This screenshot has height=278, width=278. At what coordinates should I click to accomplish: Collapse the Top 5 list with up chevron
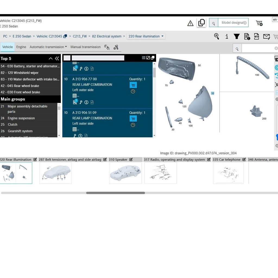pyautogui.click(x=50, y=59)
